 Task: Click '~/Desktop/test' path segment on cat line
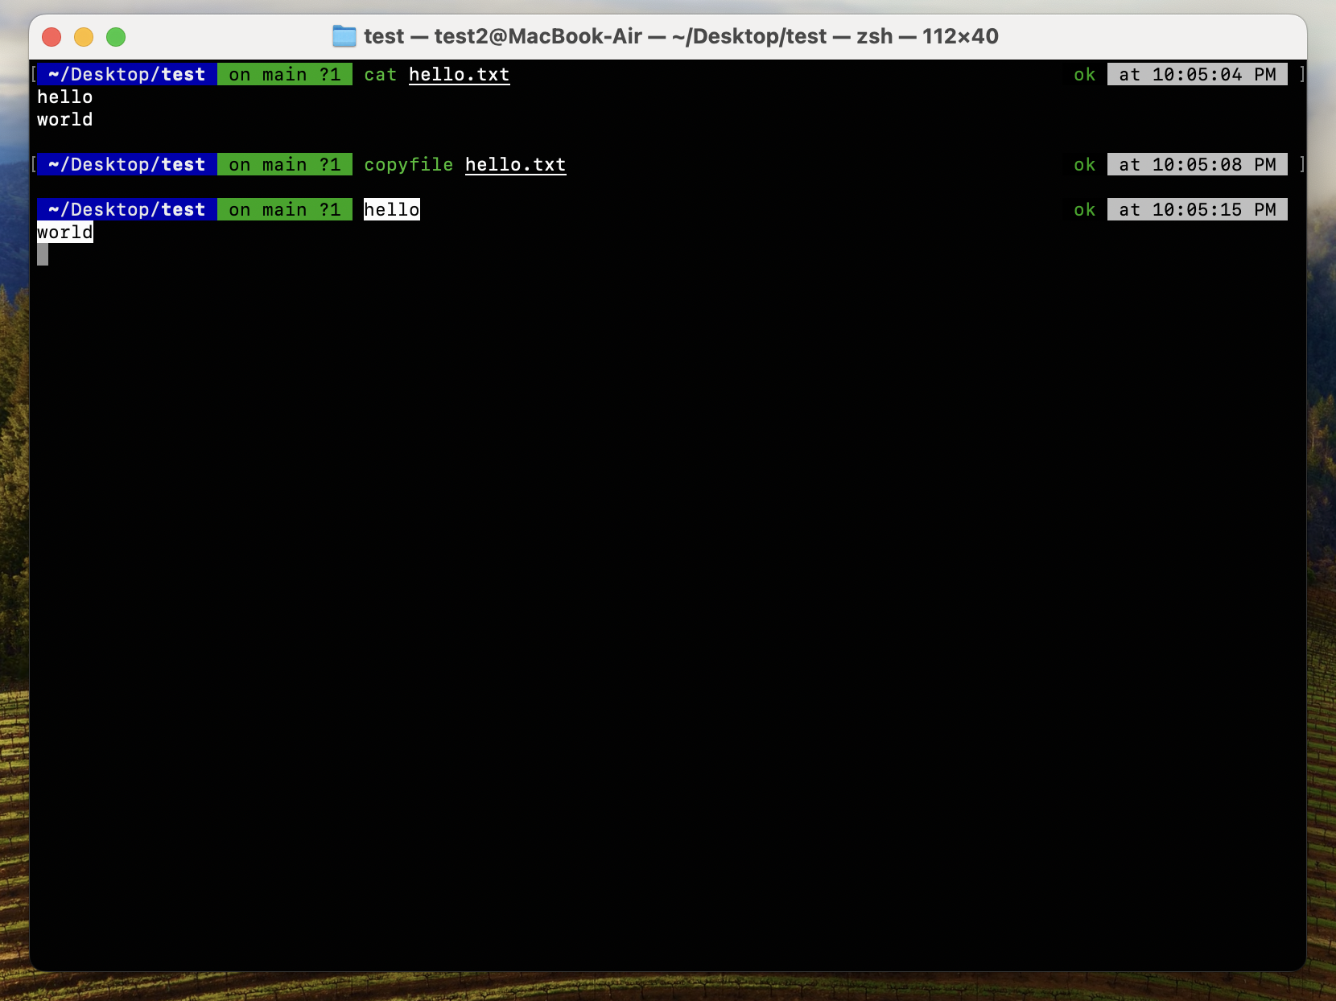point(127,74)
